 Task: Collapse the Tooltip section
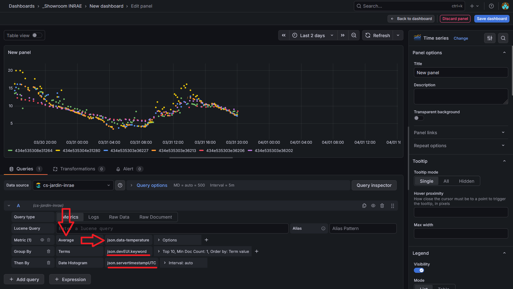(504, 161)
